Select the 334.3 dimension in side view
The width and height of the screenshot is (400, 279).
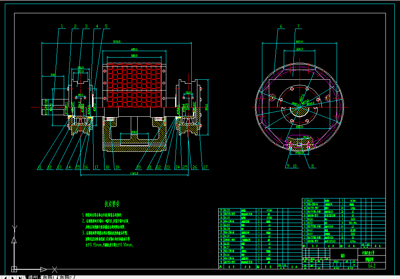299,49
